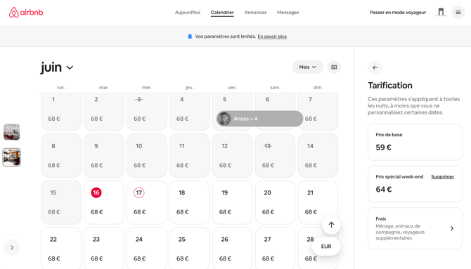Screen dimensions: 471x269
Task: Select June 24 day cell
Action: click(x=147, y=249)
